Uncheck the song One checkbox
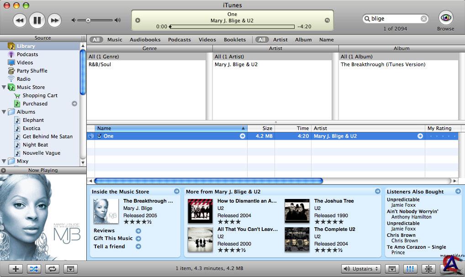This screenshot has width=465, height=277. (99, 136)
